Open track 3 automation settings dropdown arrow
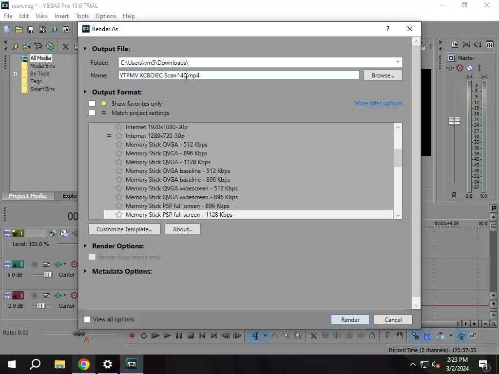Viewport: 499px width, 374px height. [x=65, y=296]
